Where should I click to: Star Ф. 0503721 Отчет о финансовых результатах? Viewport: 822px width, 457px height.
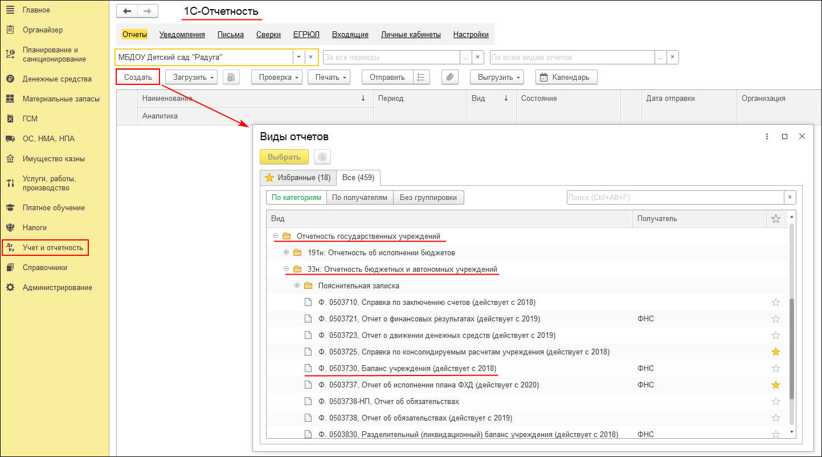click(775, 319)
